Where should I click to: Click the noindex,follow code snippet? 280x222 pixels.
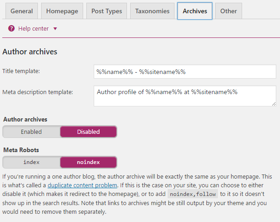(x=193, y=194)
